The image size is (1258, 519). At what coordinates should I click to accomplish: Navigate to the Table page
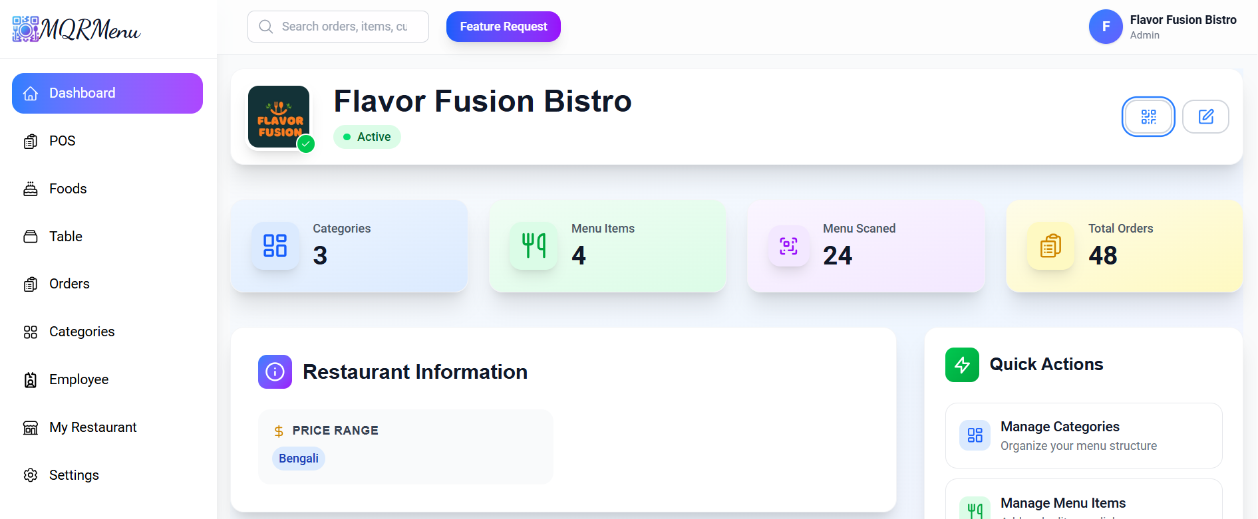[x=65, y=237]
